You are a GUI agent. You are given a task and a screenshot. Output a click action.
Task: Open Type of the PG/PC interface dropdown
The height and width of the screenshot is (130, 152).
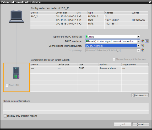(x=138, y=37)
